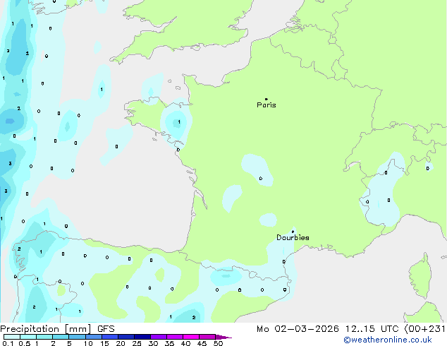Pick the 45–50 mm legend color swatch
The height and width of the screenshot is (346, 447).
click(207, 337)
